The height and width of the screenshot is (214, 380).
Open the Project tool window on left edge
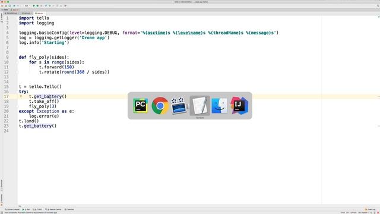coord(1,18)
